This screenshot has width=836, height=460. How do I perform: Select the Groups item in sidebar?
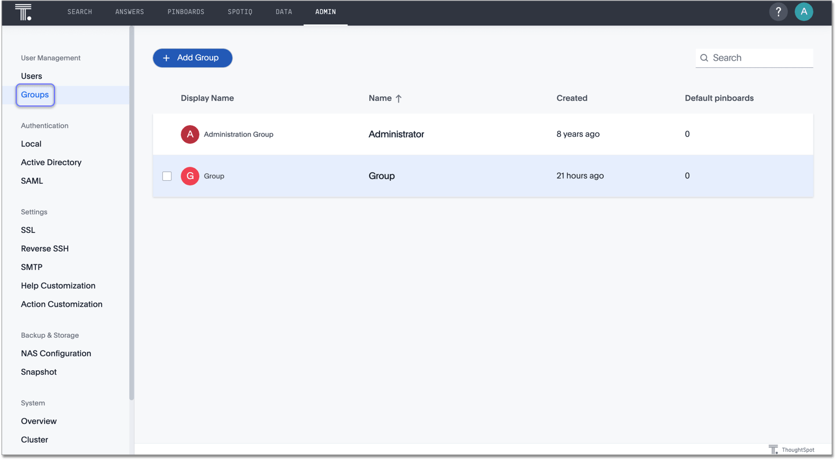(x=35, y=94)
